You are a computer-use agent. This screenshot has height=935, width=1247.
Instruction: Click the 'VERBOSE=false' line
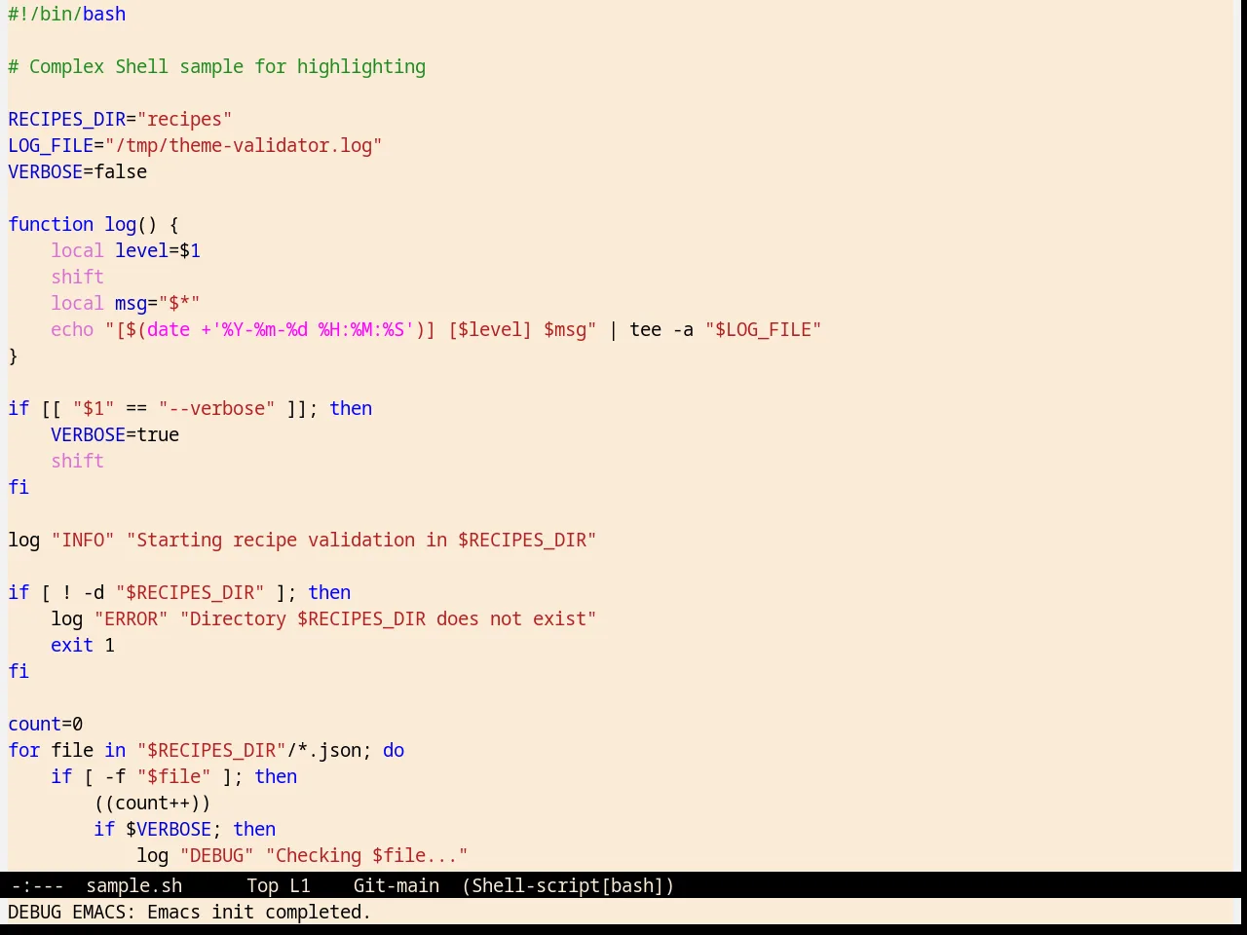pos(78,172)
